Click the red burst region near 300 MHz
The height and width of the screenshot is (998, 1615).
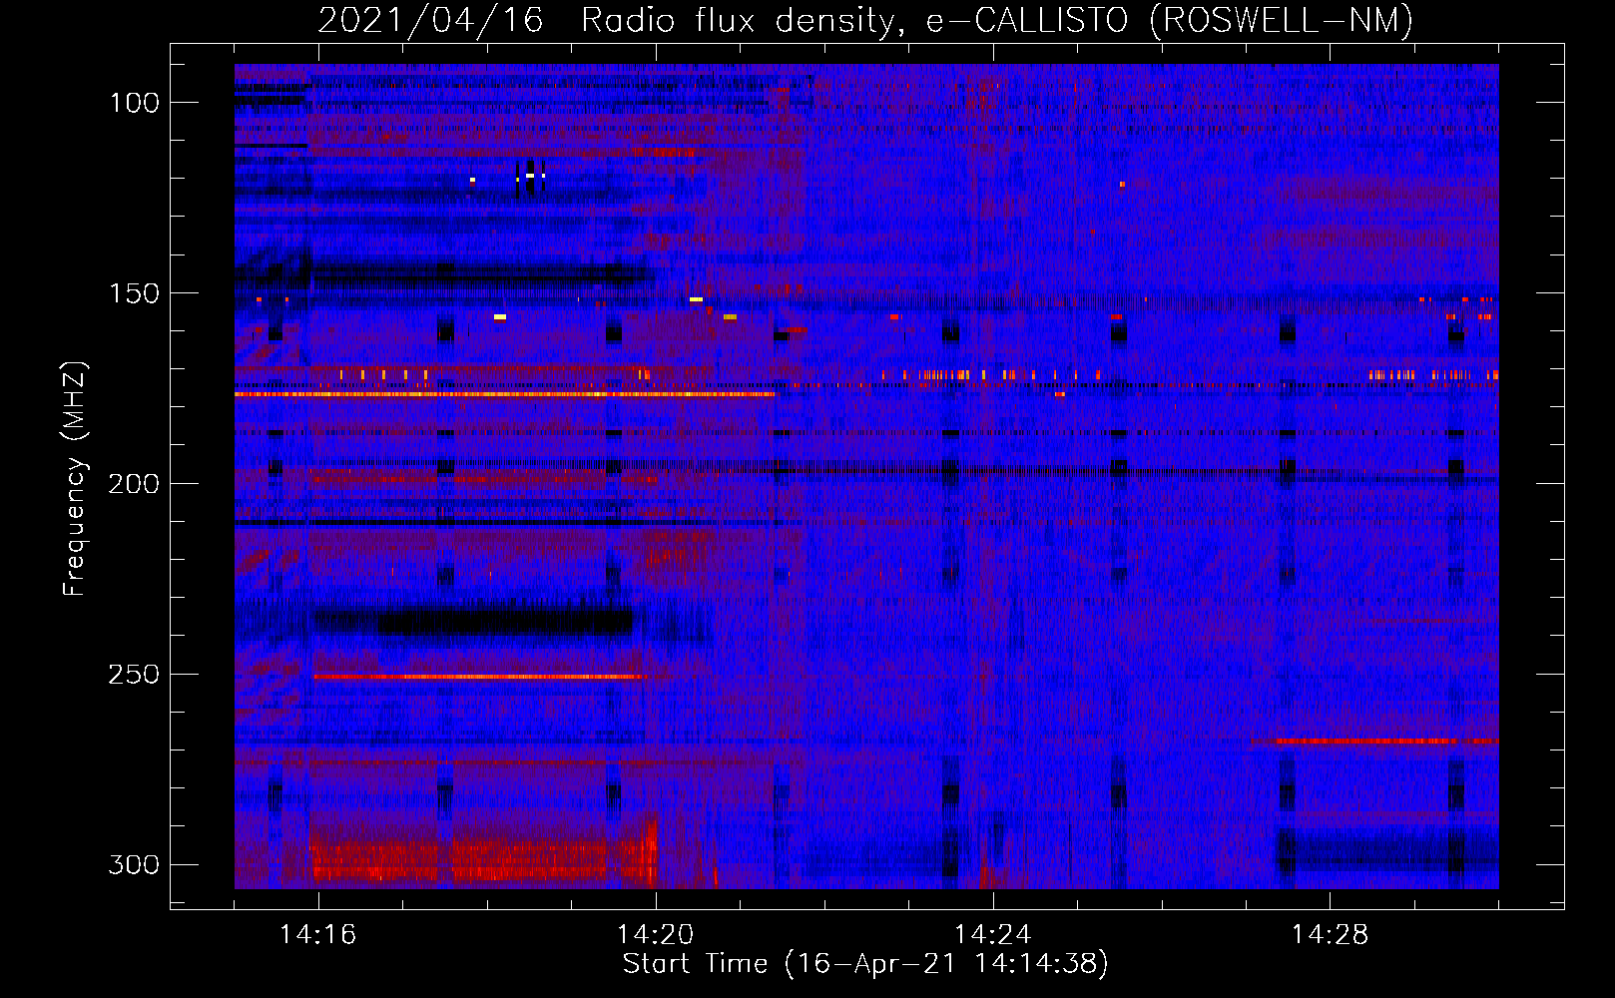pyautogui.click(x=484, y=860)
